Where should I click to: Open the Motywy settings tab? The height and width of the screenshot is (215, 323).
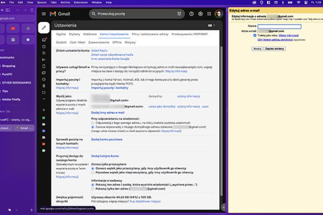click(130, 42)
